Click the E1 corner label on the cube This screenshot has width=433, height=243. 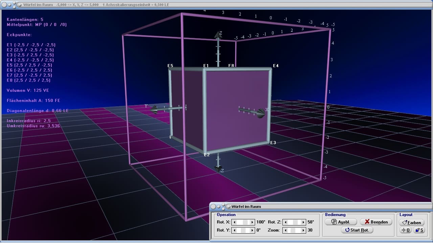coord(206,65)
